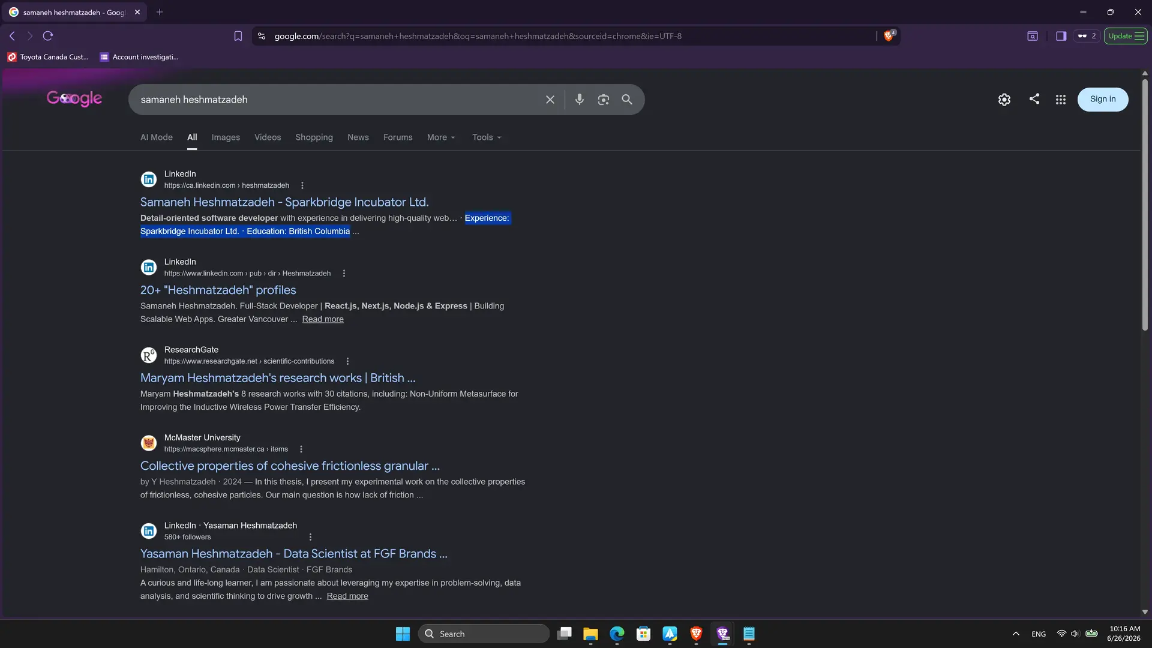Viewport: 1152px width, 648px height.
Task: Open a new browser tab
Action: (x=160, y=12)
